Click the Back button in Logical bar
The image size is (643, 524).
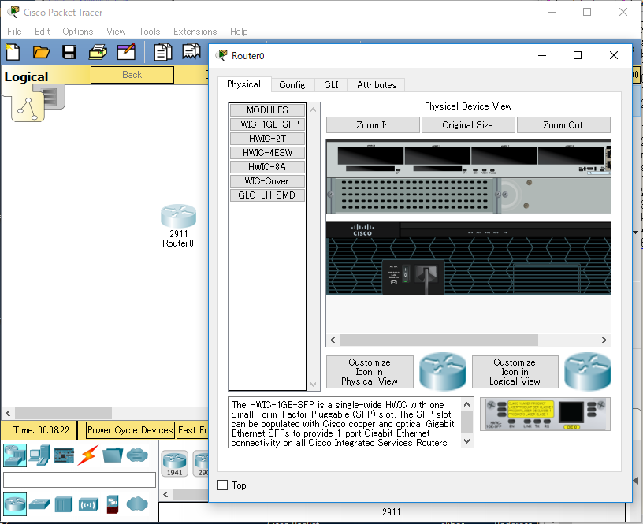tap(132, 75)
